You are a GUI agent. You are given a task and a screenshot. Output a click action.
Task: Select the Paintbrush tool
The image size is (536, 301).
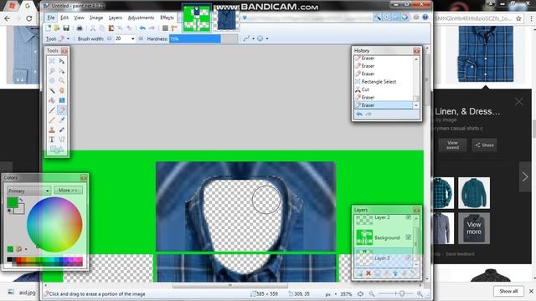52,110
